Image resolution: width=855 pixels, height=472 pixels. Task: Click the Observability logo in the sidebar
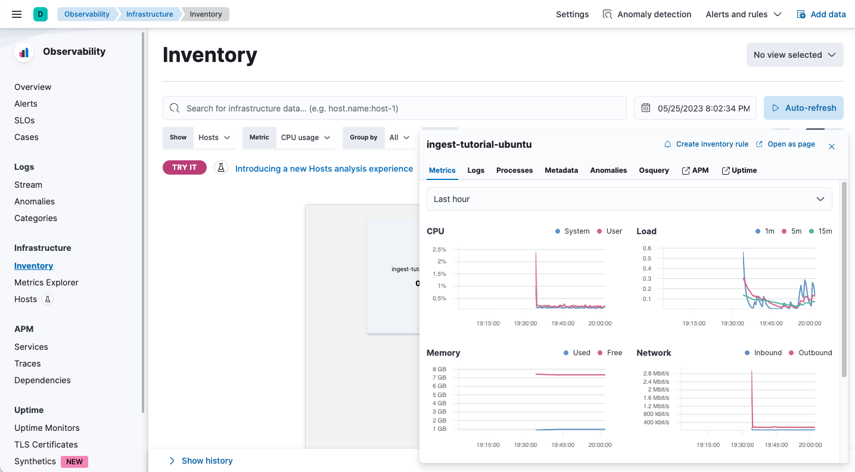point(23,52)
